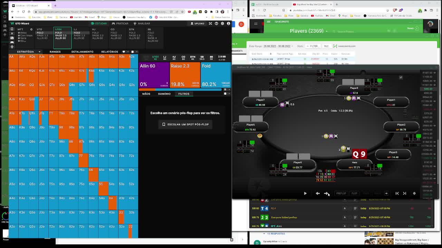This screenshot has height=248, width=442.
Task: Toggle the eye visibility icon in the replayer
Action: tap(386, 194)
